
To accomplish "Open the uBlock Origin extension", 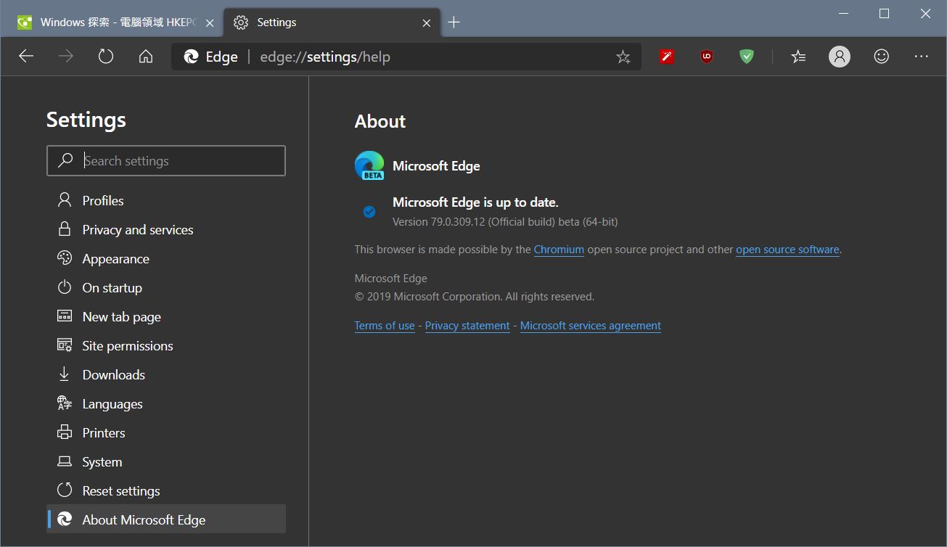I will click(x=707, y=56).
